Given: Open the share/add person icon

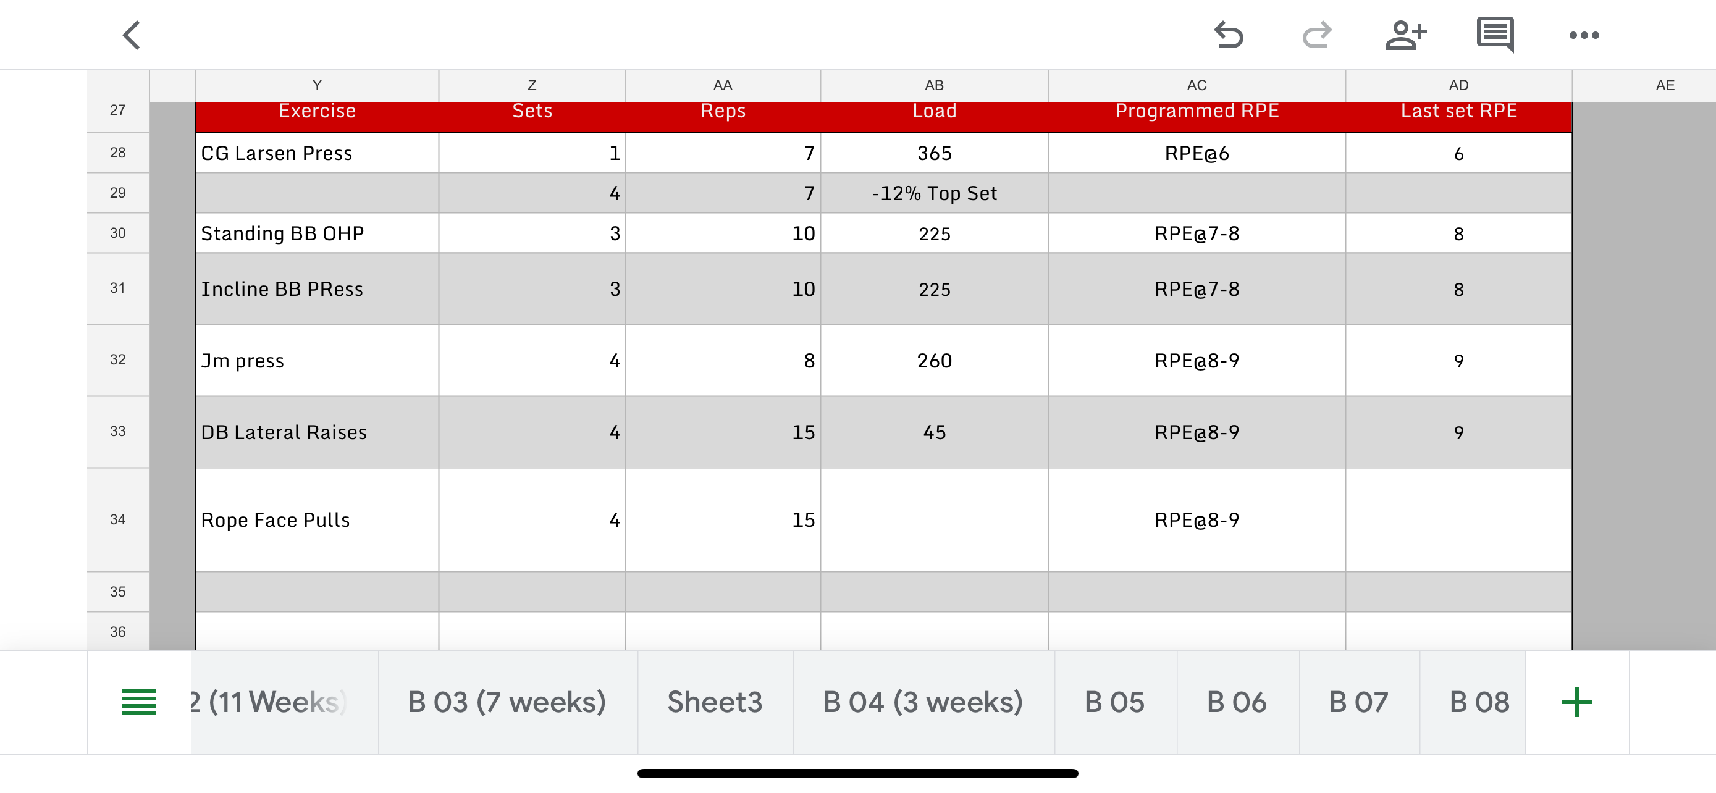Looking at the screenshot, I should pos(1405,35).
